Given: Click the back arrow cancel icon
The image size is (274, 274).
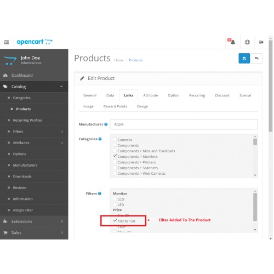Looking at the screenshot, I should [x=256, y=59].
